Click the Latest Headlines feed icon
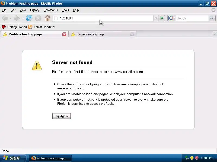This screenshot has height=162, width=217. (x=30, y=27)
